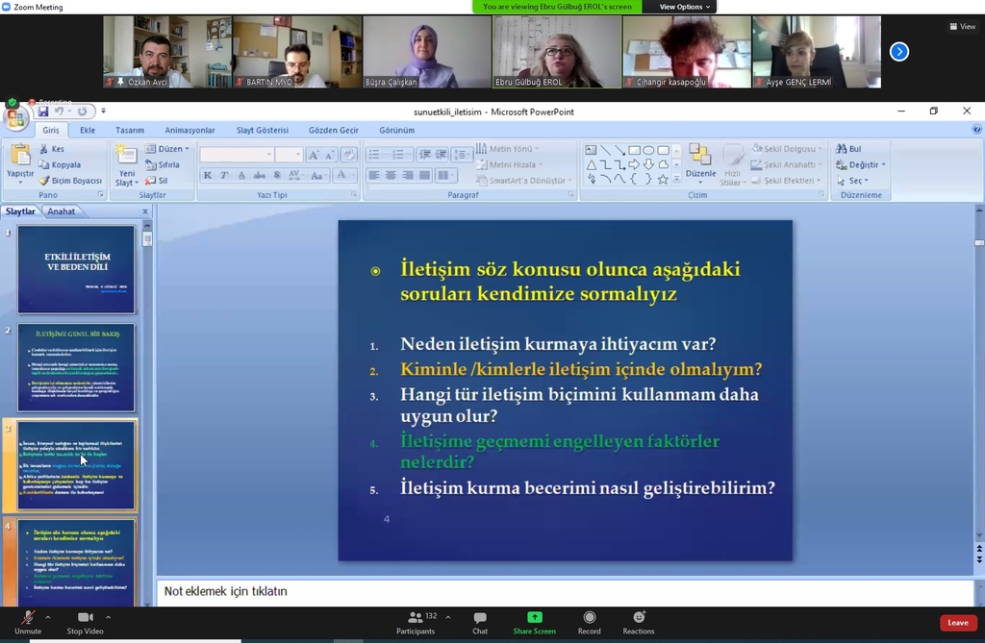Select slide 1 thumbnail in slide panel
Screen dimensions: 985x643
click(x=77, y=269)
